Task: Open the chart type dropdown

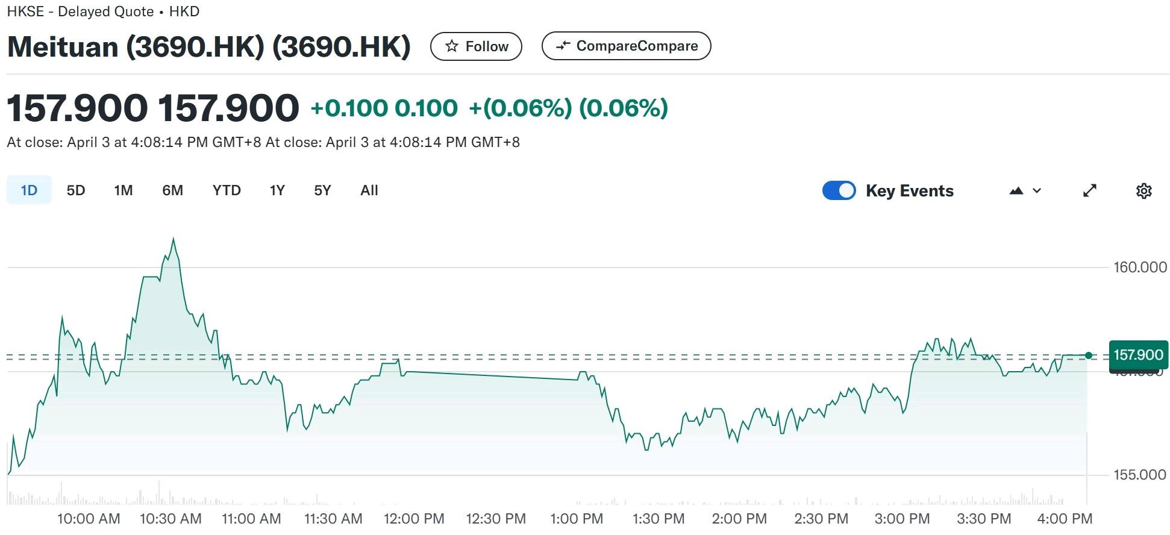Action: [1025, 191]
